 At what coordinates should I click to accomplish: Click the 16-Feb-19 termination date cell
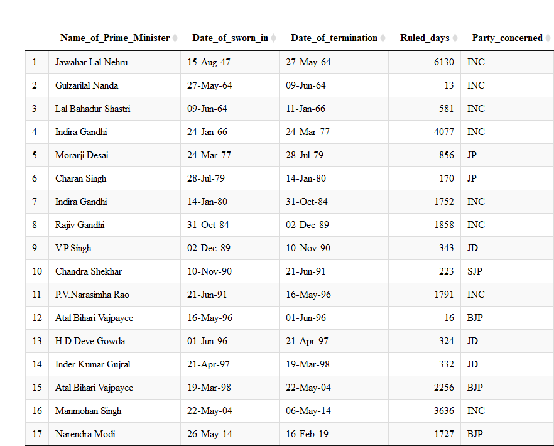coord(308,434)
